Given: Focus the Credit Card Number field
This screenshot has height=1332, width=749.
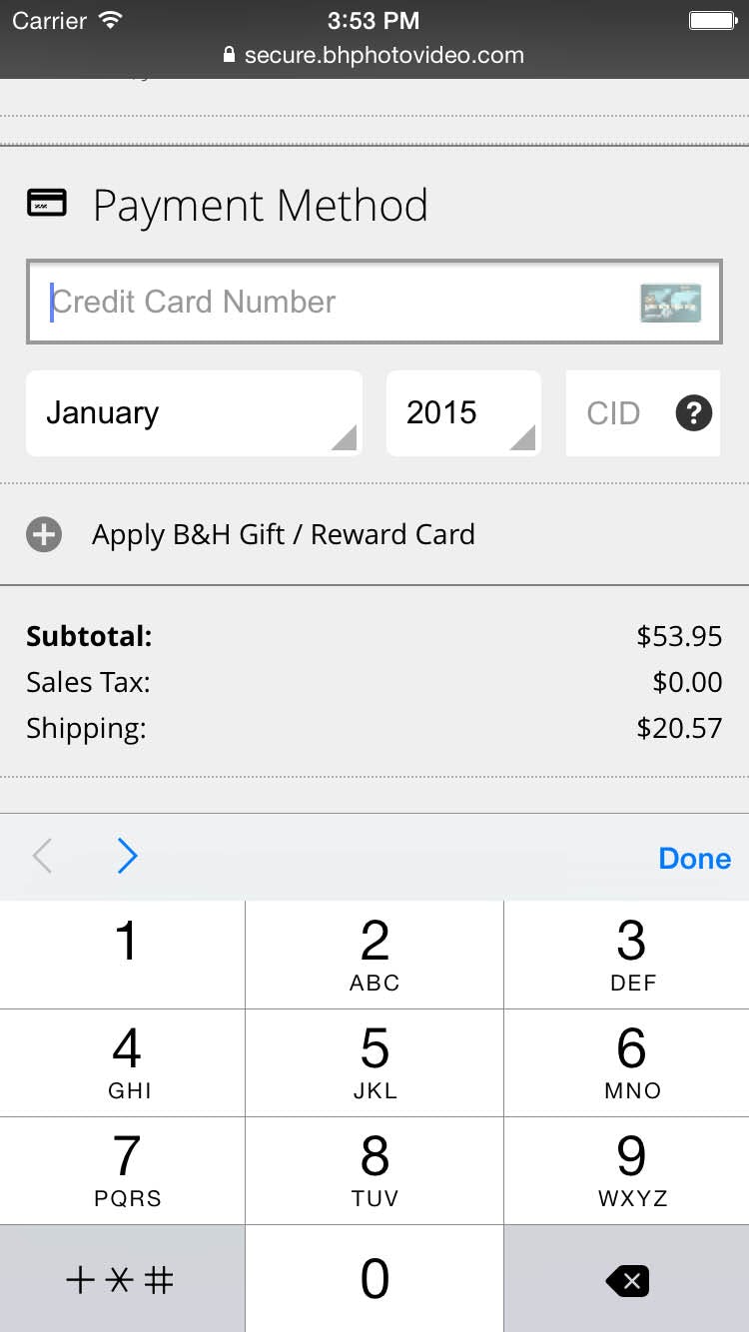Looking at the screenshot, I should coord(330,303).
